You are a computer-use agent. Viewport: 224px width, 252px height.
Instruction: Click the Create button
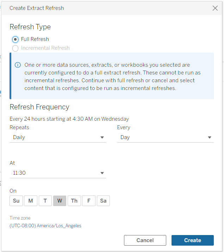[192, 240]
